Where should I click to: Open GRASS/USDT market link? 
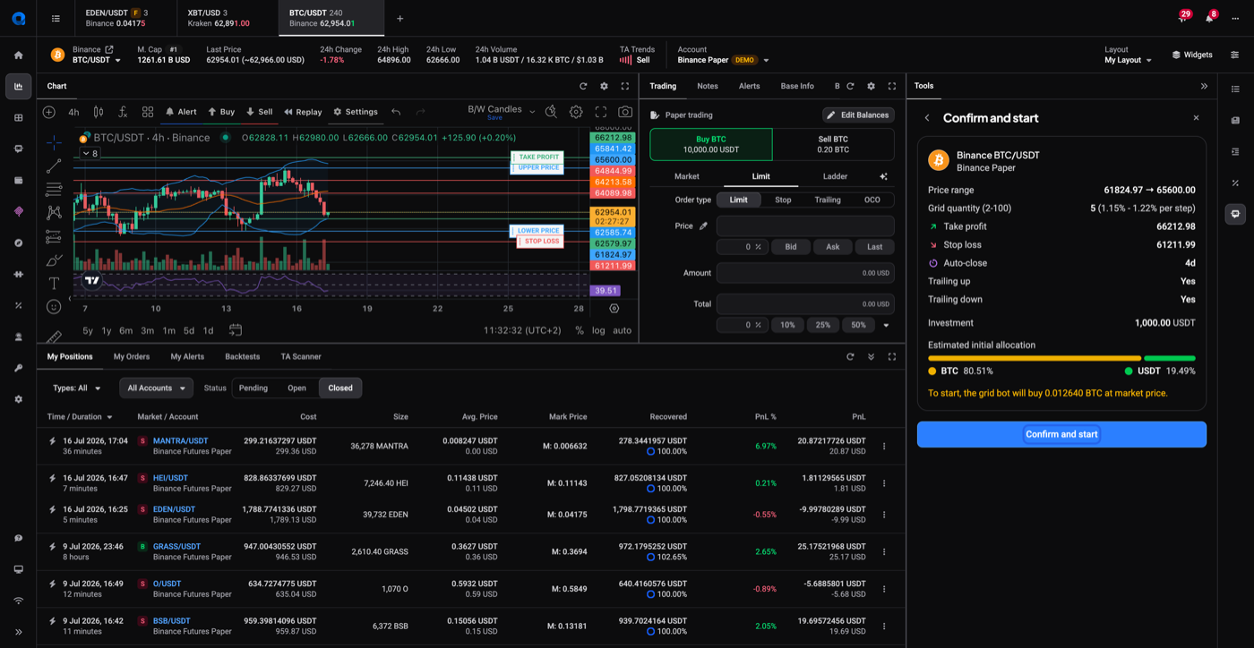tap(176, 546)
